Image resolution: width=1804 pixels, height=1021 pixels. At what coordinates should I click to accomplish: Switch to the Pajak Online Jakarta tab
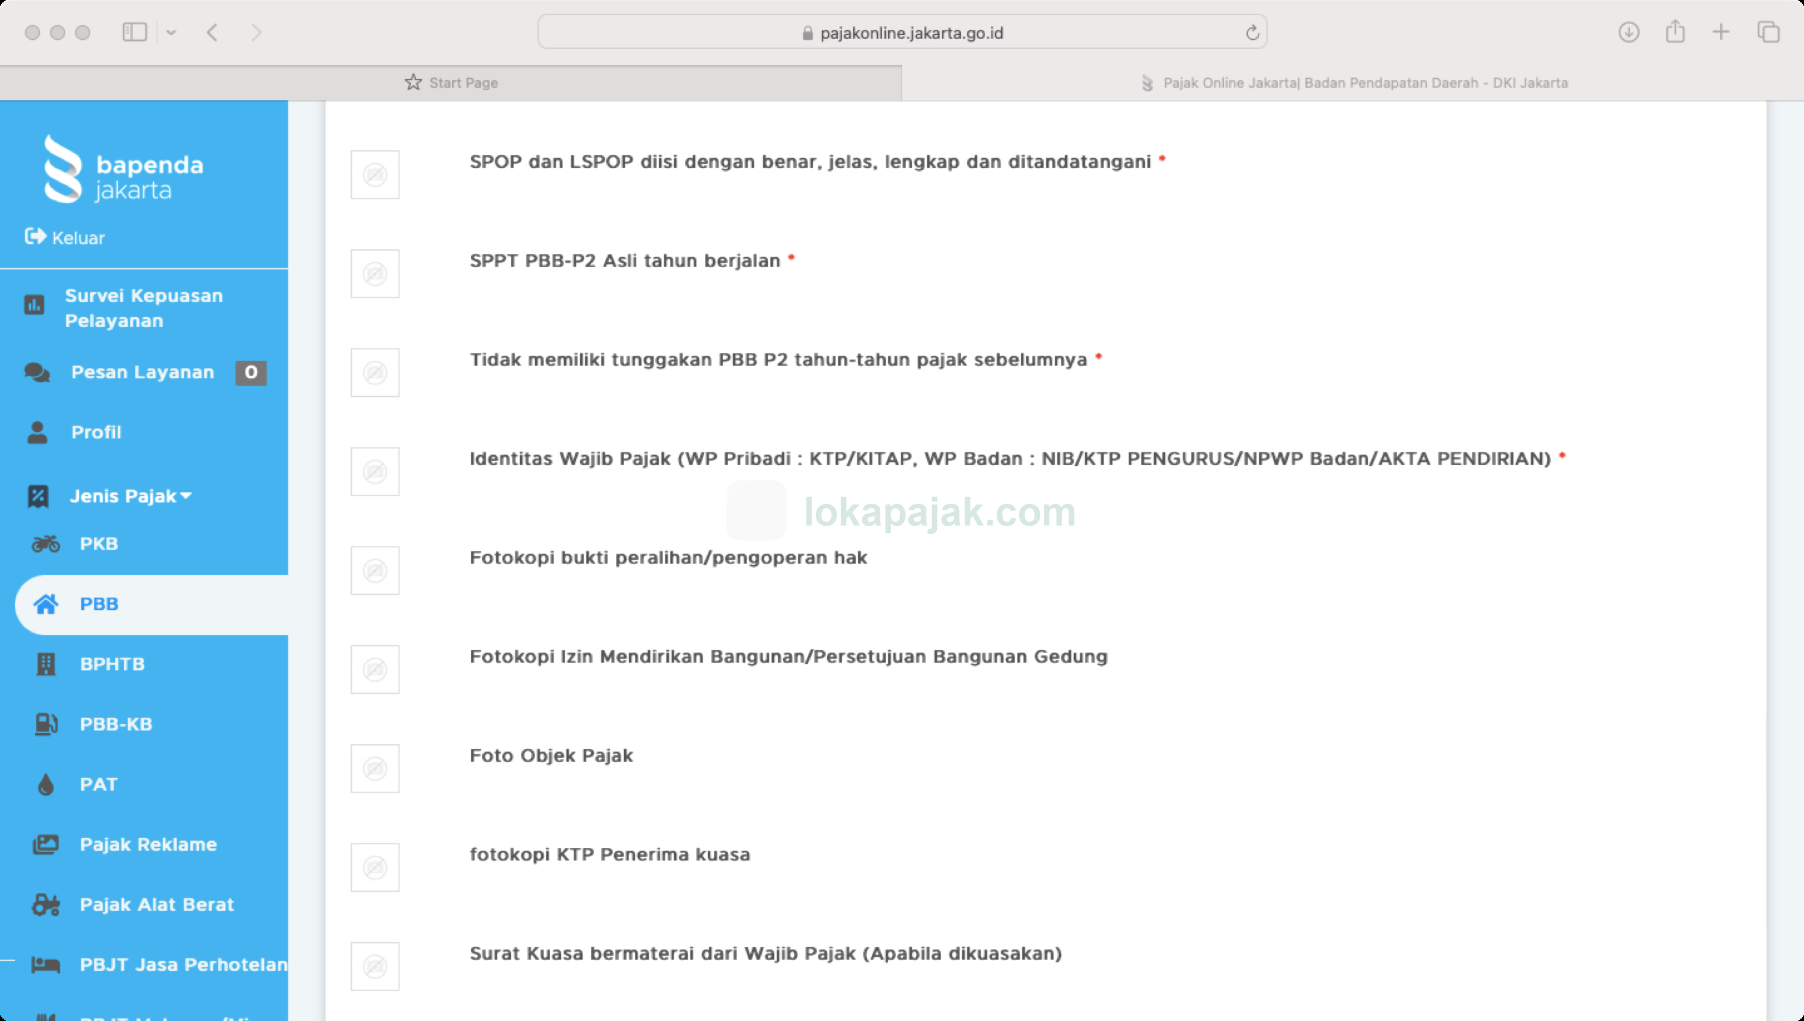tap(1353, 83)
